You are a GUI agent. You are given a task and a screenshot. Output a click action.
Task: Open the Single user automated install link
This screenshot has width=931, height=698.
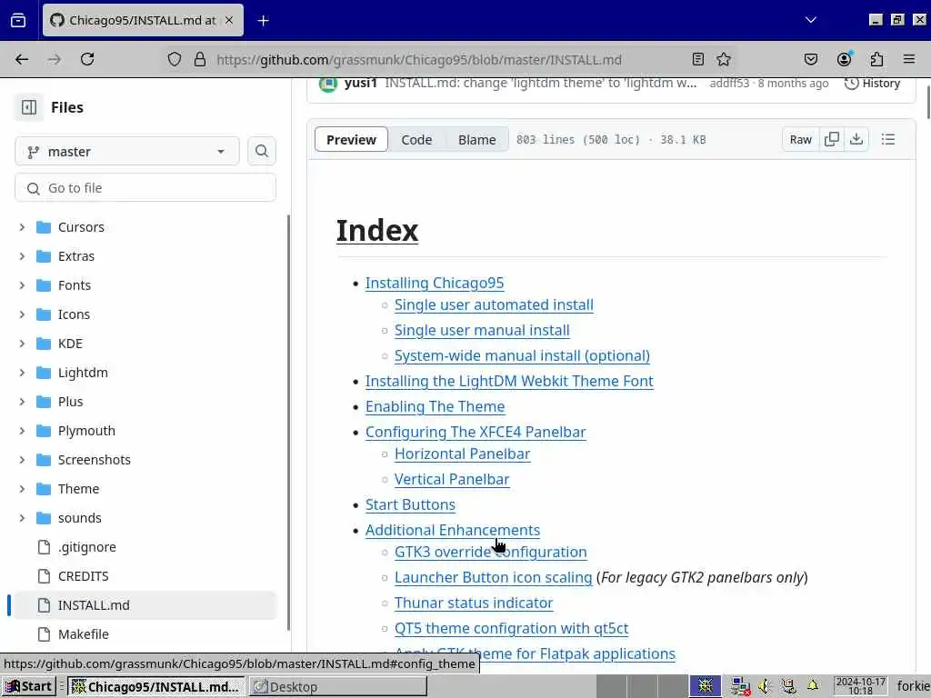click(x=494, y=305)
